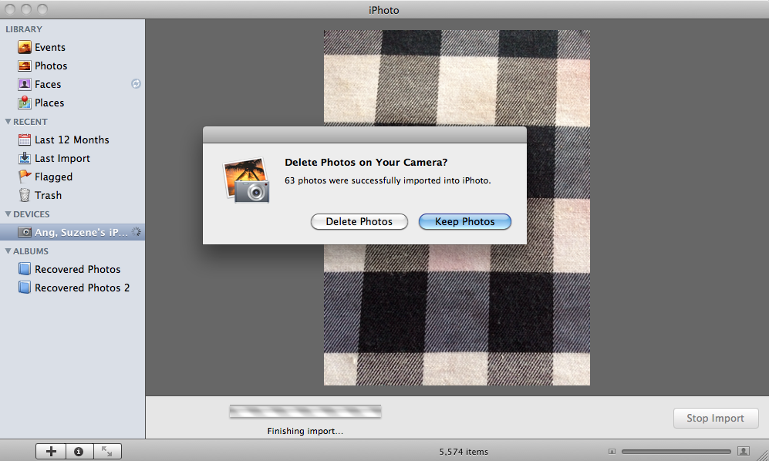Screen dimensions: 769x461
Task: Open the info panel button
Action: click(x=79, y=451)
